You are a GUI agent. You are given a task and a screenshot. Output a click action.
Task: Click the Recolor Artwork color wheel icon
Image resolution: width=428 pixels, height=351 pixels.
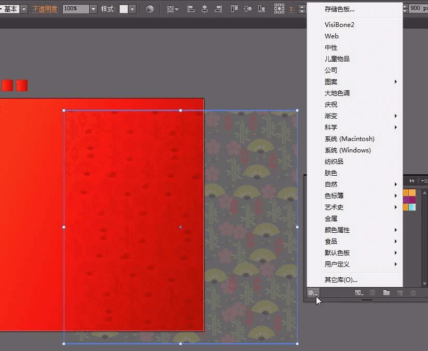coord(150,9)
